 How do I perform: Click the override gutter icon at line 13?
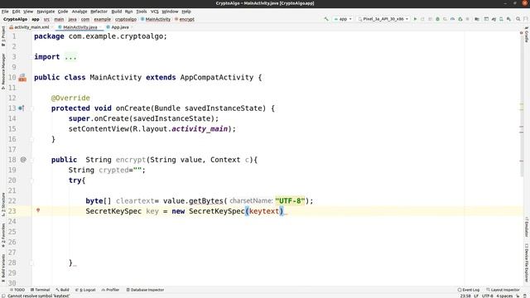point(22,108)
